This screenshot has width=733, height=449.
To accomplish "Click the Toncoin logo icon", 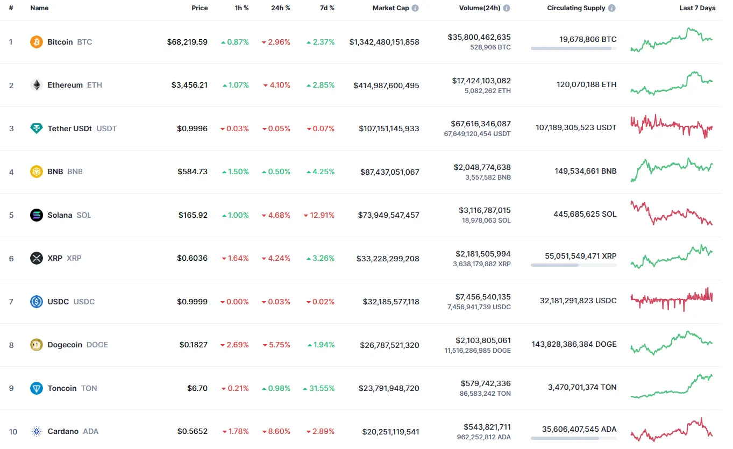I will 37,388.
